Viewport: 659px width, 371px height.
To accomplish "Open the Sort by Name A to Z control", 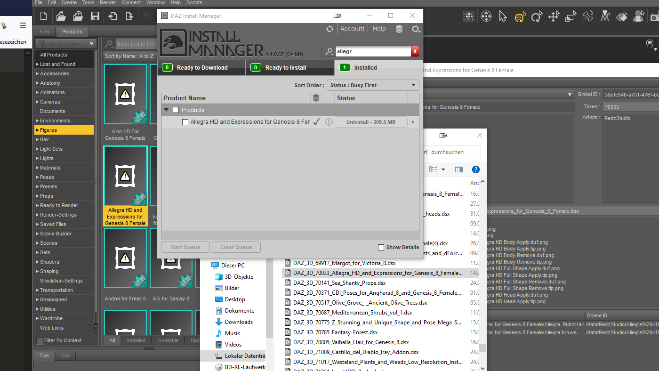I will pyautogui.click(x=129, y=56).
